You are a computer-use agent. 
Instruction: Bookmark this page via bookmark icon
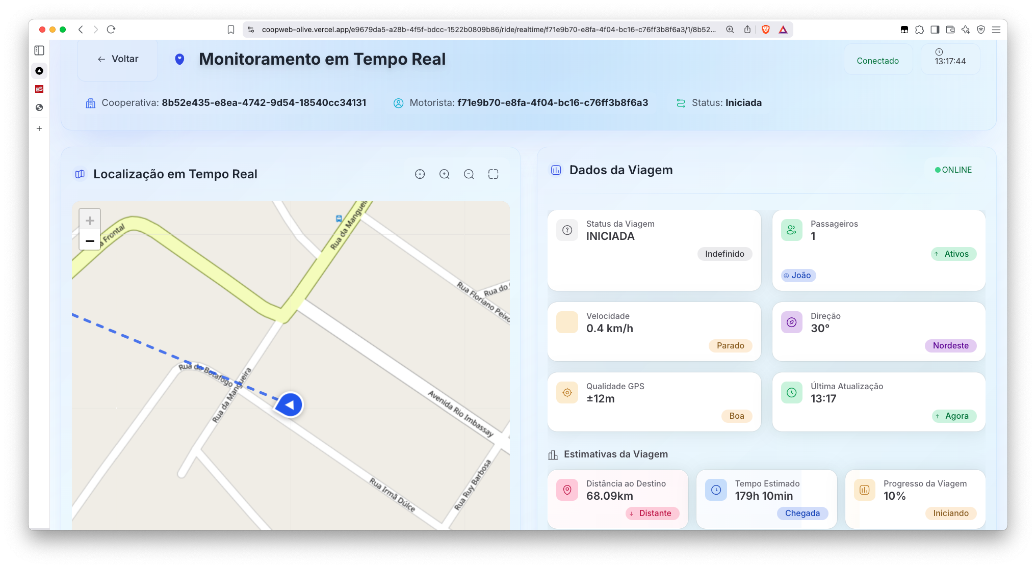[231, 30]
